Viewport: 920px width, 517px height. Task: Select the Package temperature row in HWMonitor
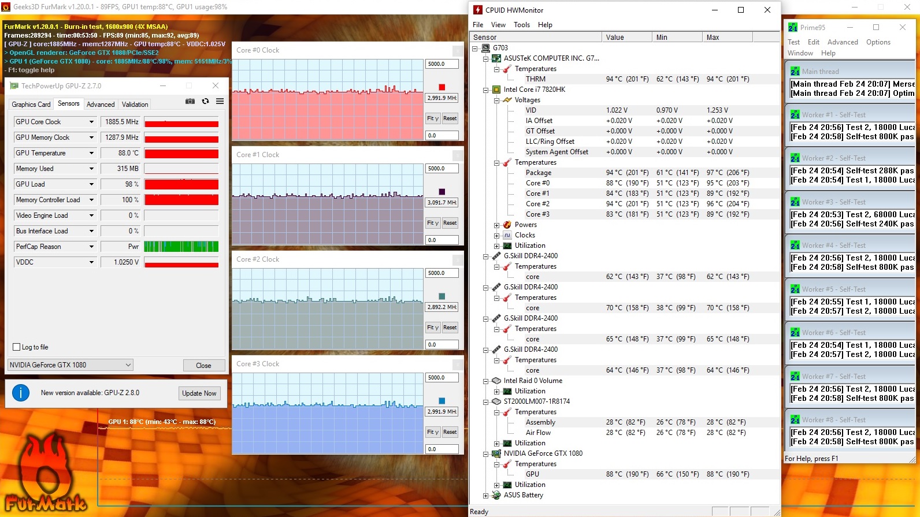point(626,173)
